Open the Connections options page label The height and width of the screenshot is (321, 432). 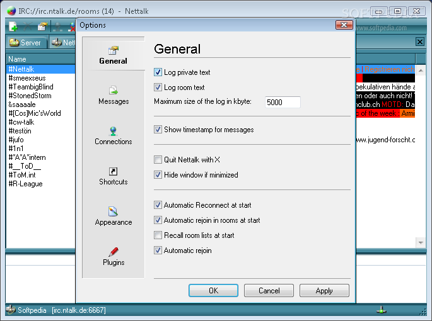pos(114,142)
